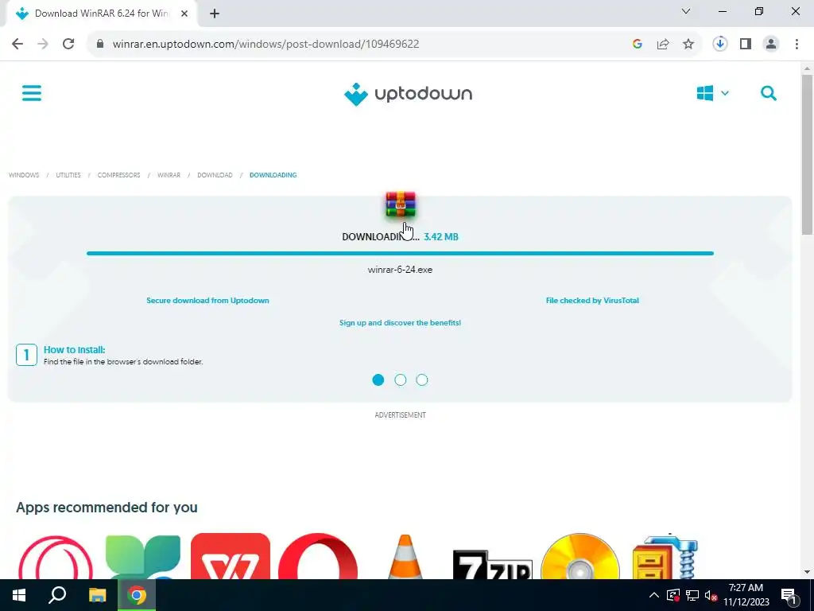The width and height of the screenshot is (814, 611).
Task: Open the green leaf recommended app
Action: point(143,556)
